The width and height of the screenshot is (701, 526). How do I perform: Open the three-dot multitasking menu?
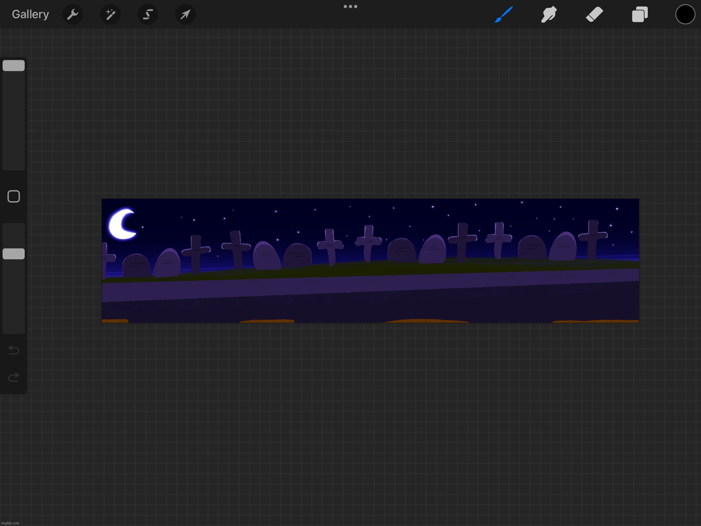point(350,6)
